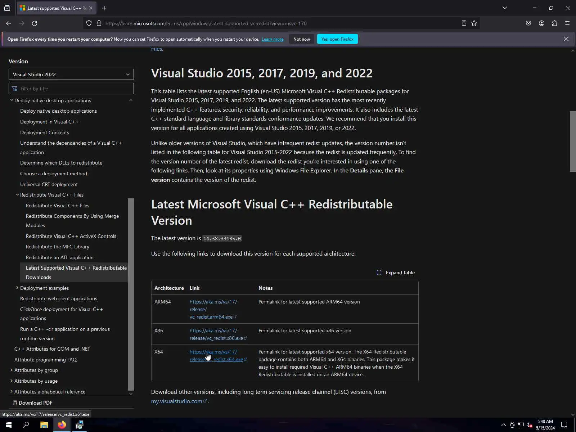Click Expand table icon
Screen dimensions: 576x432
click(379, 273)
